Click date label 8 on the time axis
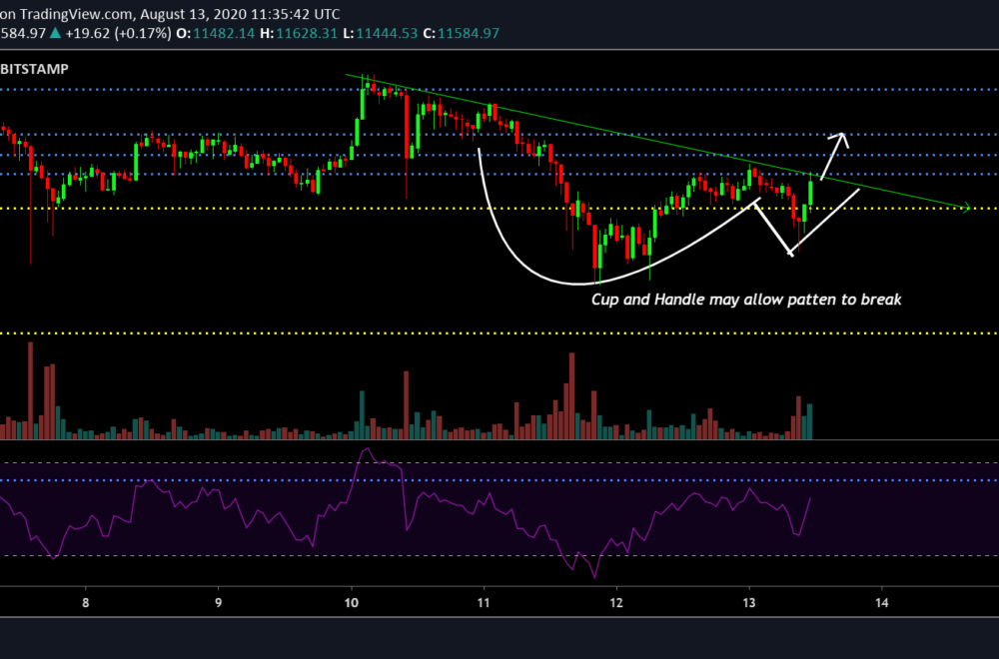This screenshot has width=999, height=659. pyautogui.click(x=85, y=602)
